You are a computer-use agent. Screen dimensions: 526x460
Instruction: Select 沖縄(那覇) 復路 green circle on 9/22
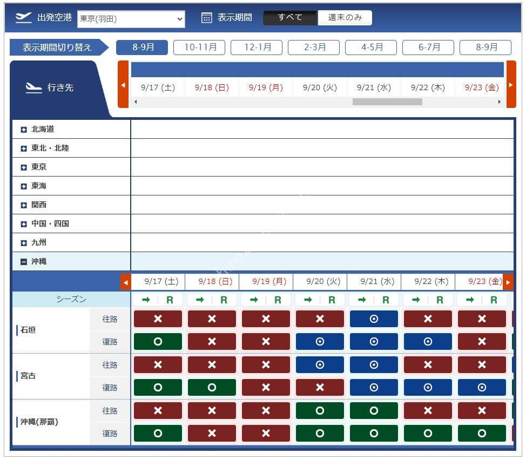click(428, 433)
